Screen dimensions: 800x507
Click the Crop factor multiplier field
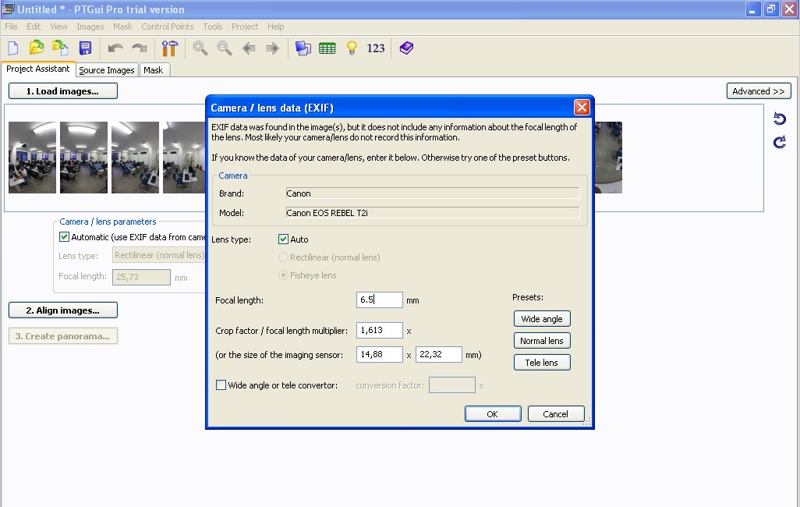pyautogui.click(x=379, y=331)
